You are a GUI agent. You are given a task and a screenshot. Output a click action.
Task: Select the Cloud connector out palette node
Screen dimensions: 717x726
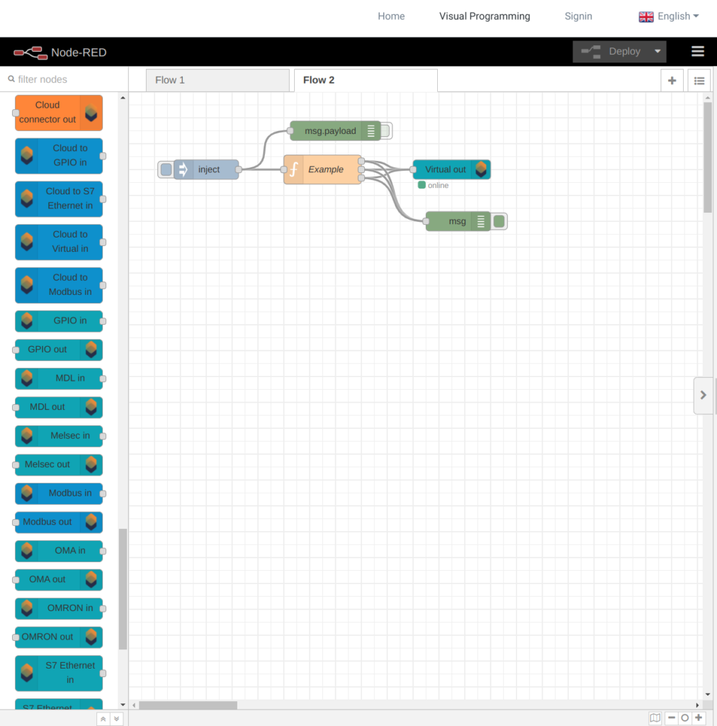click(59, 113)
